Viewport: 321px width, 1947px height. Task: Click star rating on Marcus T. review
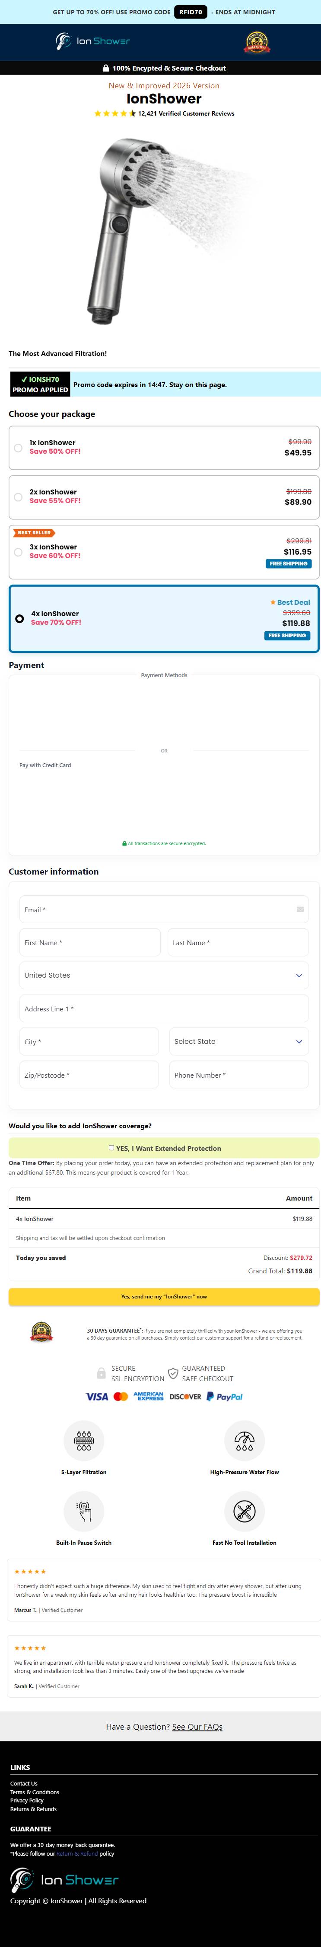30,1571
